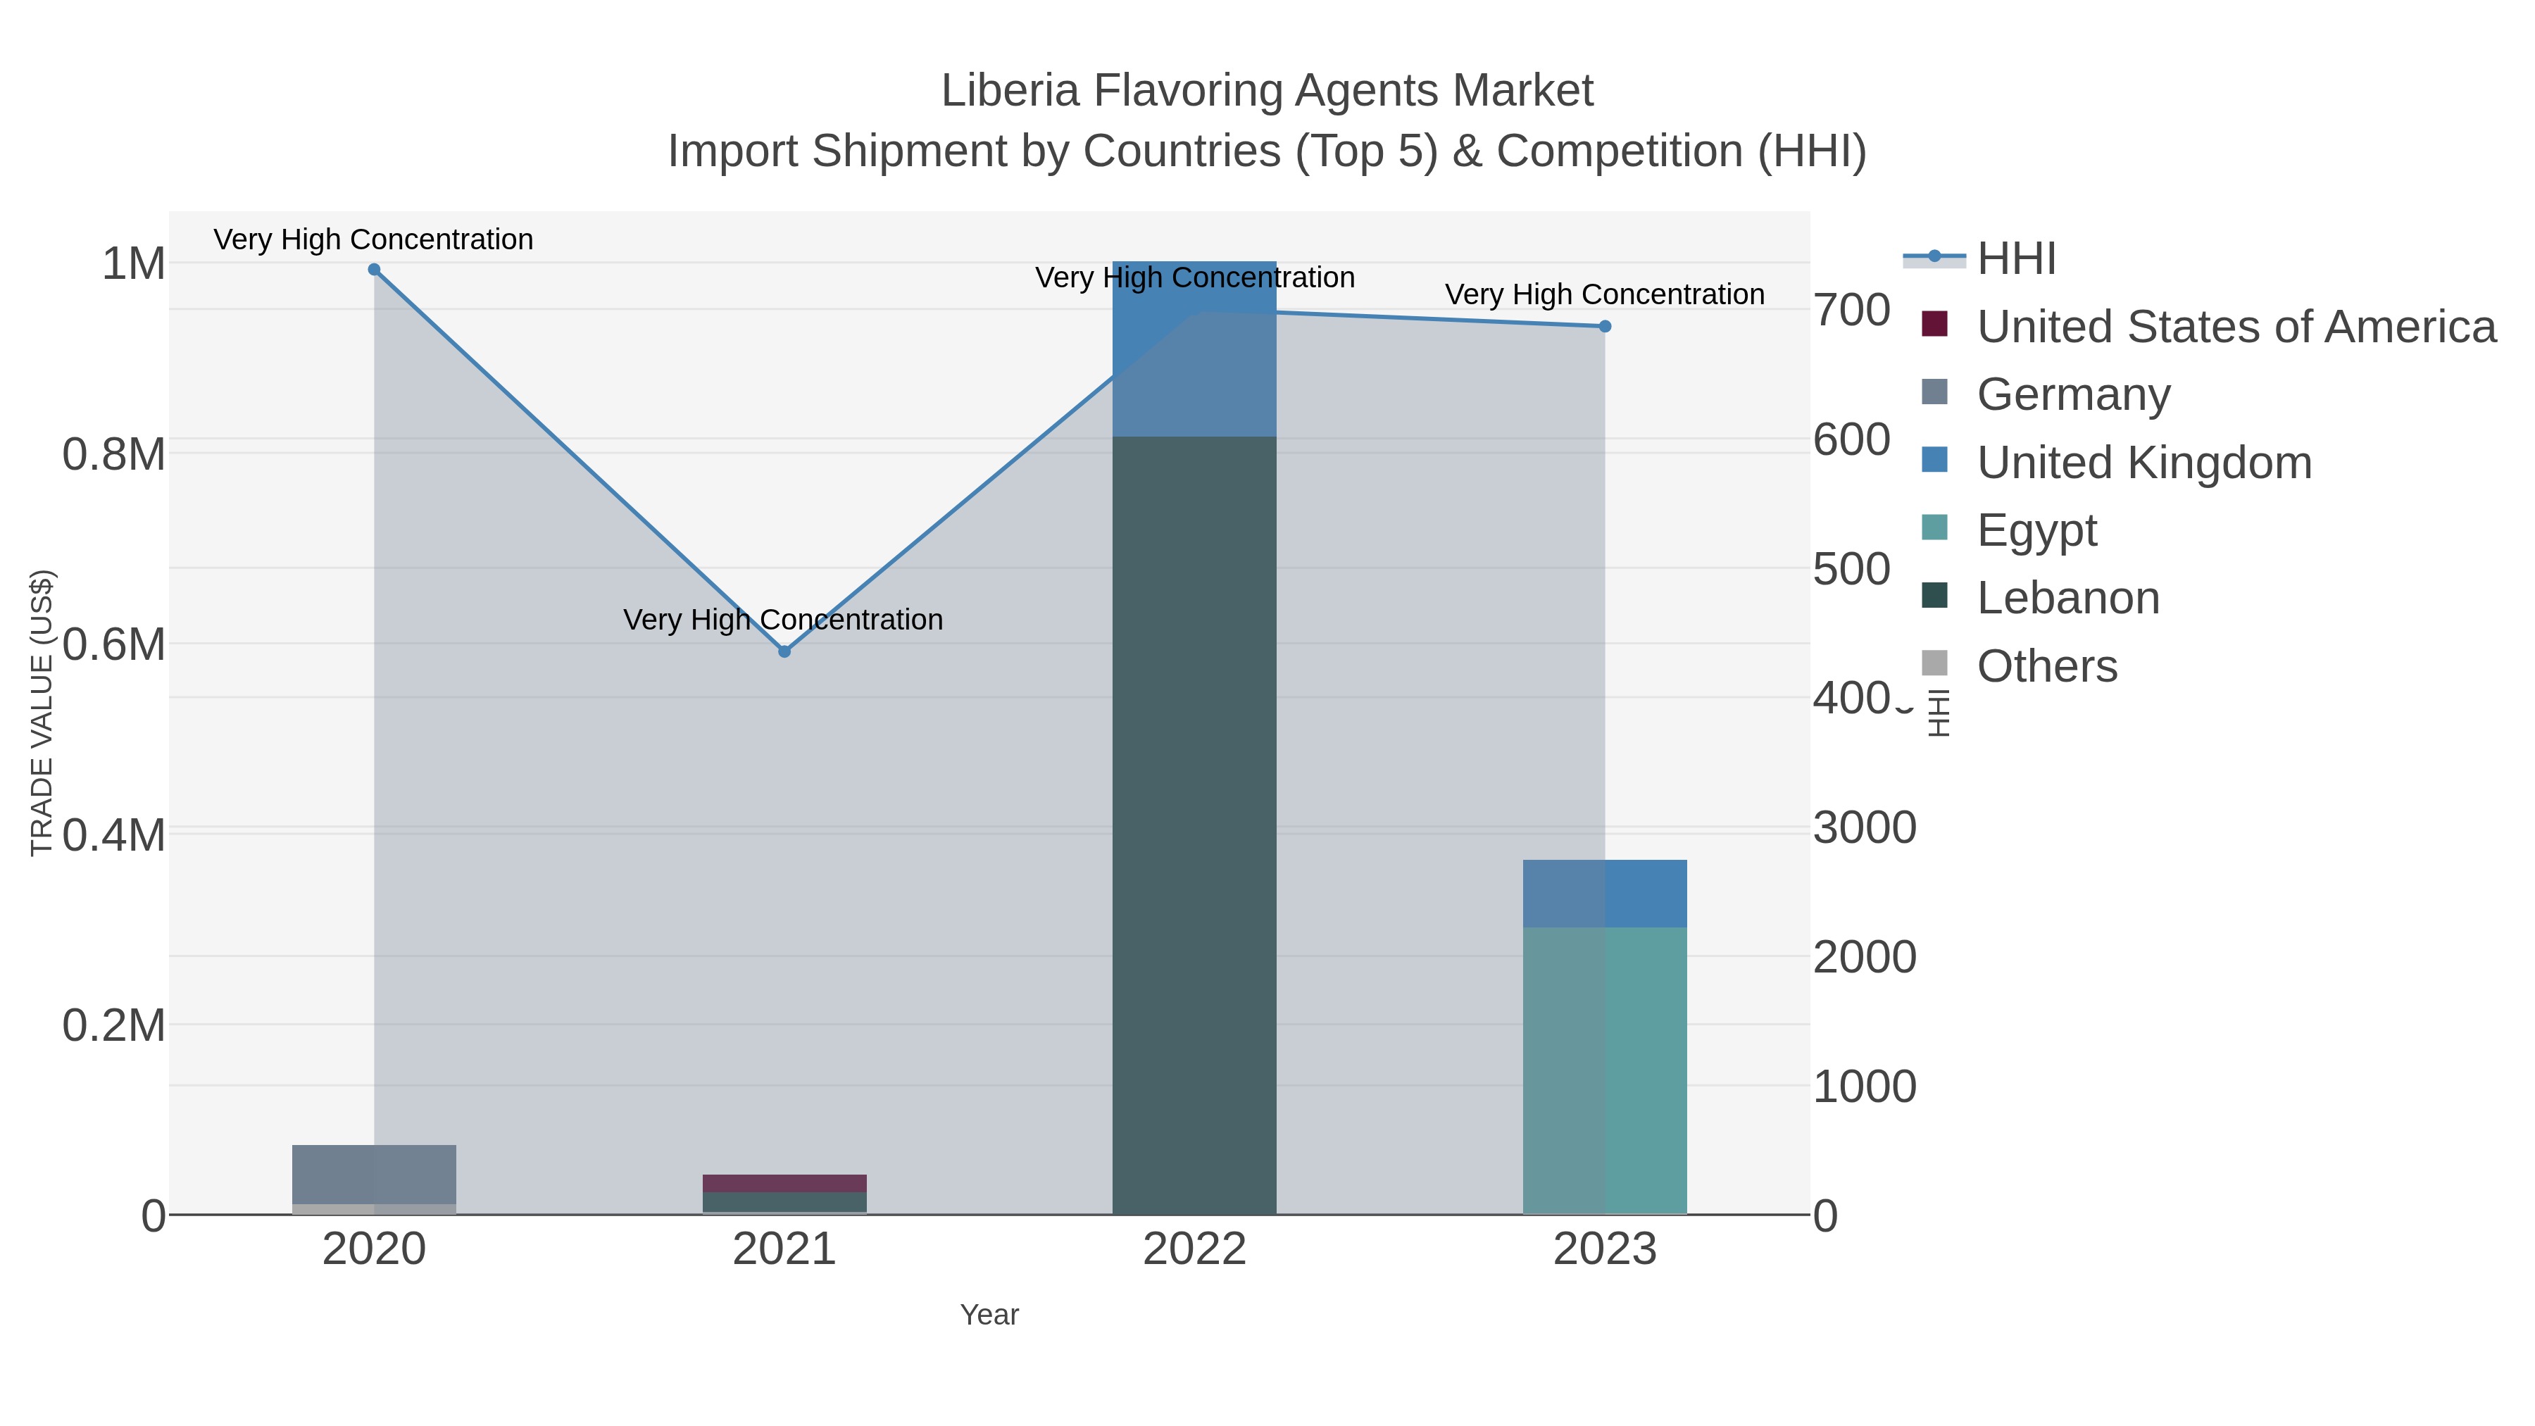Click the blue United Kingdom color swatch

click(x=1935, y=460)
